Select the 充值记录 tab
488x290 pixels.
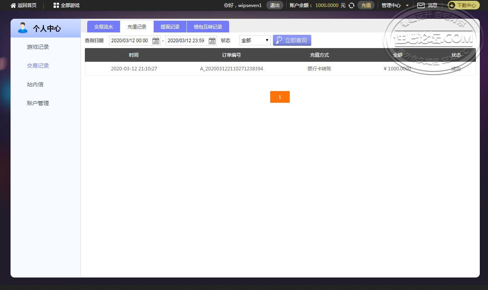(x=137, y=27)
